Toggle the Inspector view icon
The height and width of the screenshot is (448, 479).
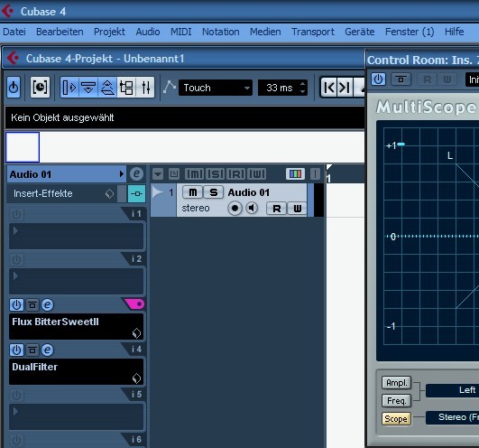pyautogui.click(x=69, y=88)
